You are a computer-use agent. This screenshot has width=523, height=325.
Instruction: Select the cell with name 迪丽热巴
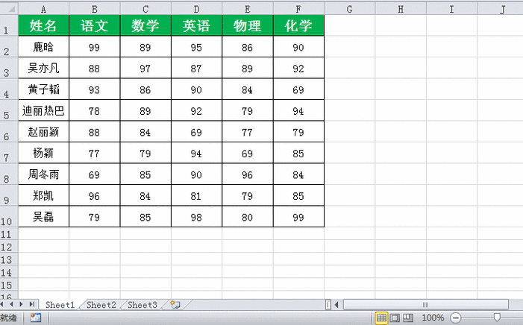[x=43, y=110]
